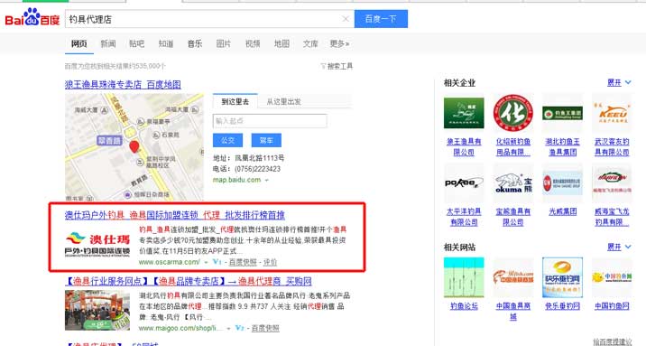Open 威海宝飞龙钓具有限.. link
646x346 pixels.
(x=612, y=217)
